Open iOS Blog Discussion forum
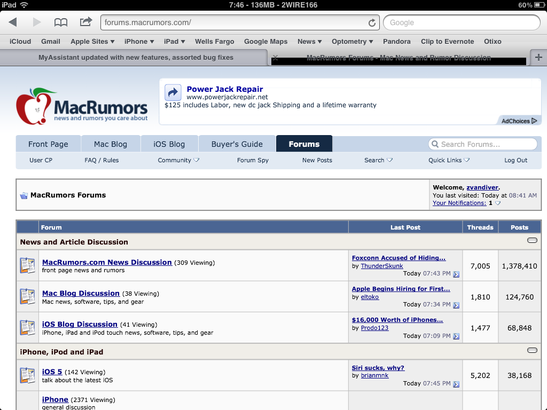Screen dimensions: 547x410 coord(80,324)
